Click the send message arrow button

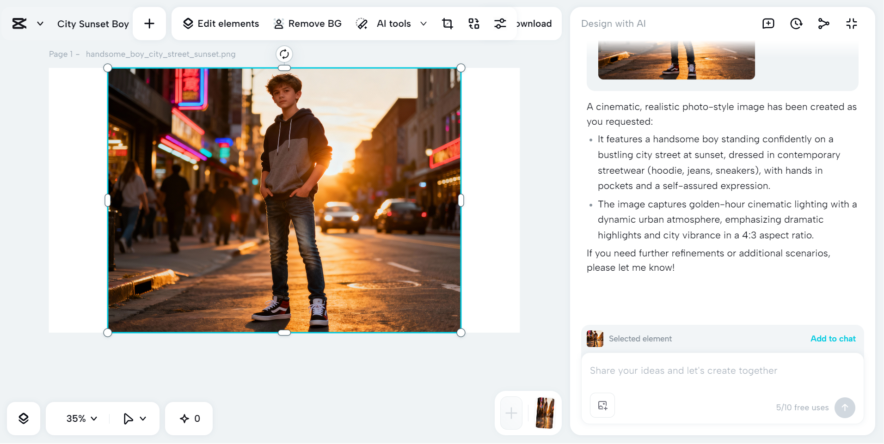click(845, 408)
